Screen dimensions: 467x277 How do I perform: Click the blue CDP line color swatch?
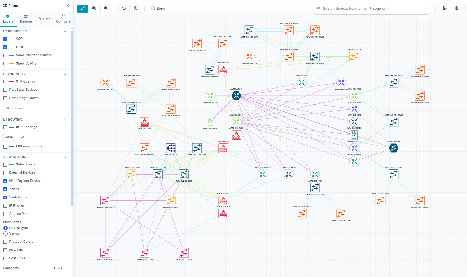click(x=12, y=39)
